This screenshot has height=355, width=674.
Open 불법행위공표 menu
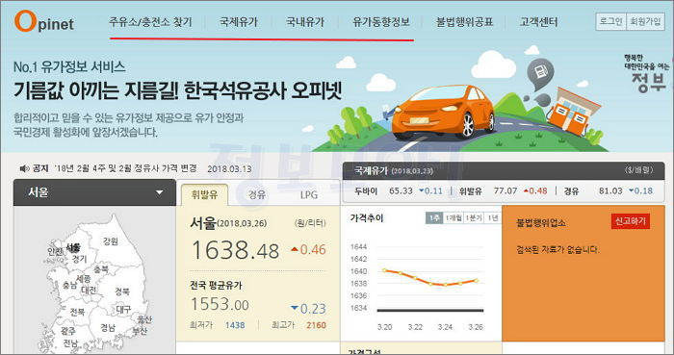(x=464, y=22)
